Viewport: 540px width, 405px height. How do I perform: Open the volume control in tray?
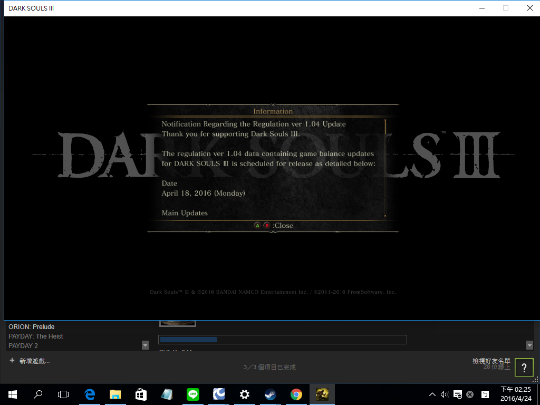pyautogui.click(x=445, y=394)
